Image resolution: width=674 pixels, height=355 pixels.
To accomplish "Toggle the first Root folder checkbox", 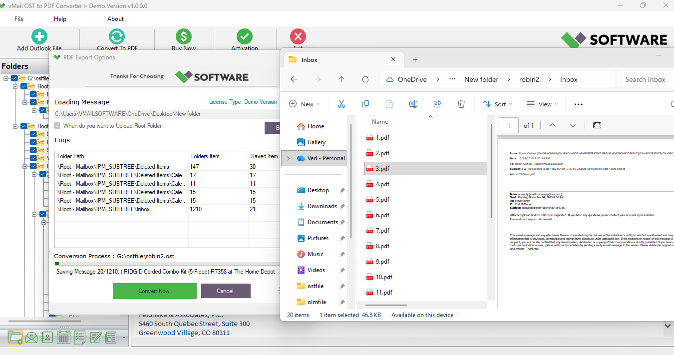I will click(23, 86).
